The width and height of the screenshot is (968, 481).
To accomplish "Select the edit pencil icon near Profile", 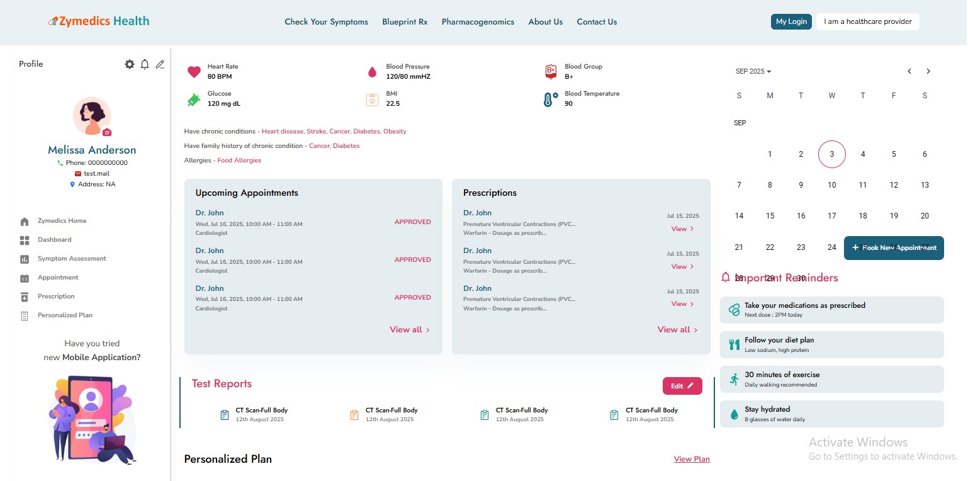I will [x=160, y=64].
